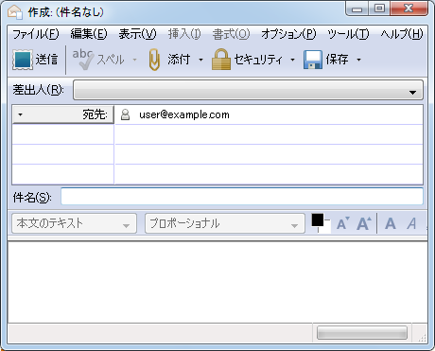Toggle italic text formatting
Screen dimensions: 435x351
pos(411,223)
